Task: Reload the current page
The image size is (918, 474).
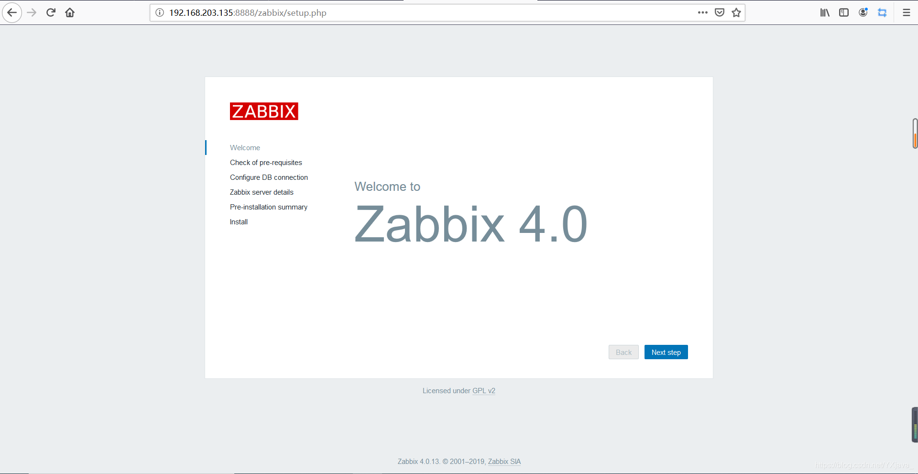Action: tap(51, 12)
